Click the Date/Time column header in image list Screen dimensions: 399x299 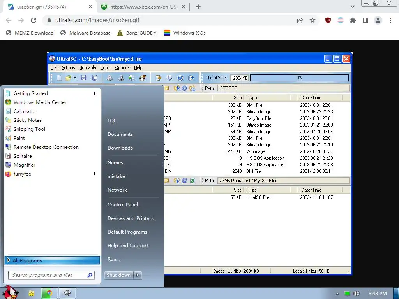click(311, 98)
